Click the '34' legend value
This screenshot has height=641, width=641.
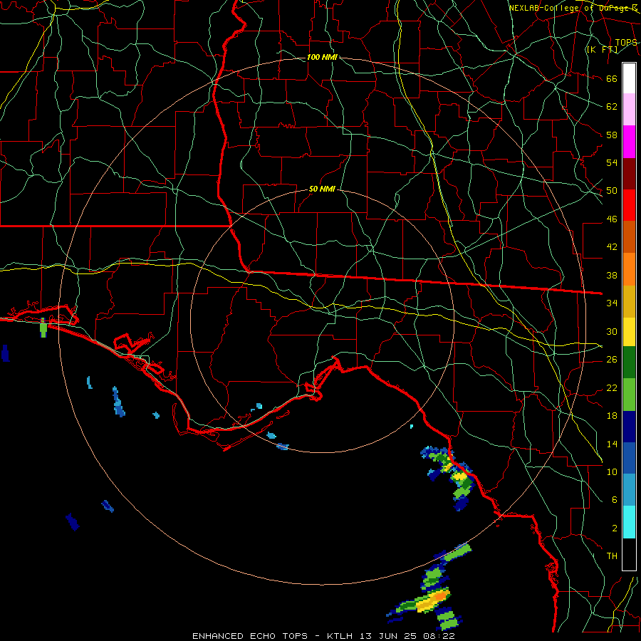click(612, 303)
